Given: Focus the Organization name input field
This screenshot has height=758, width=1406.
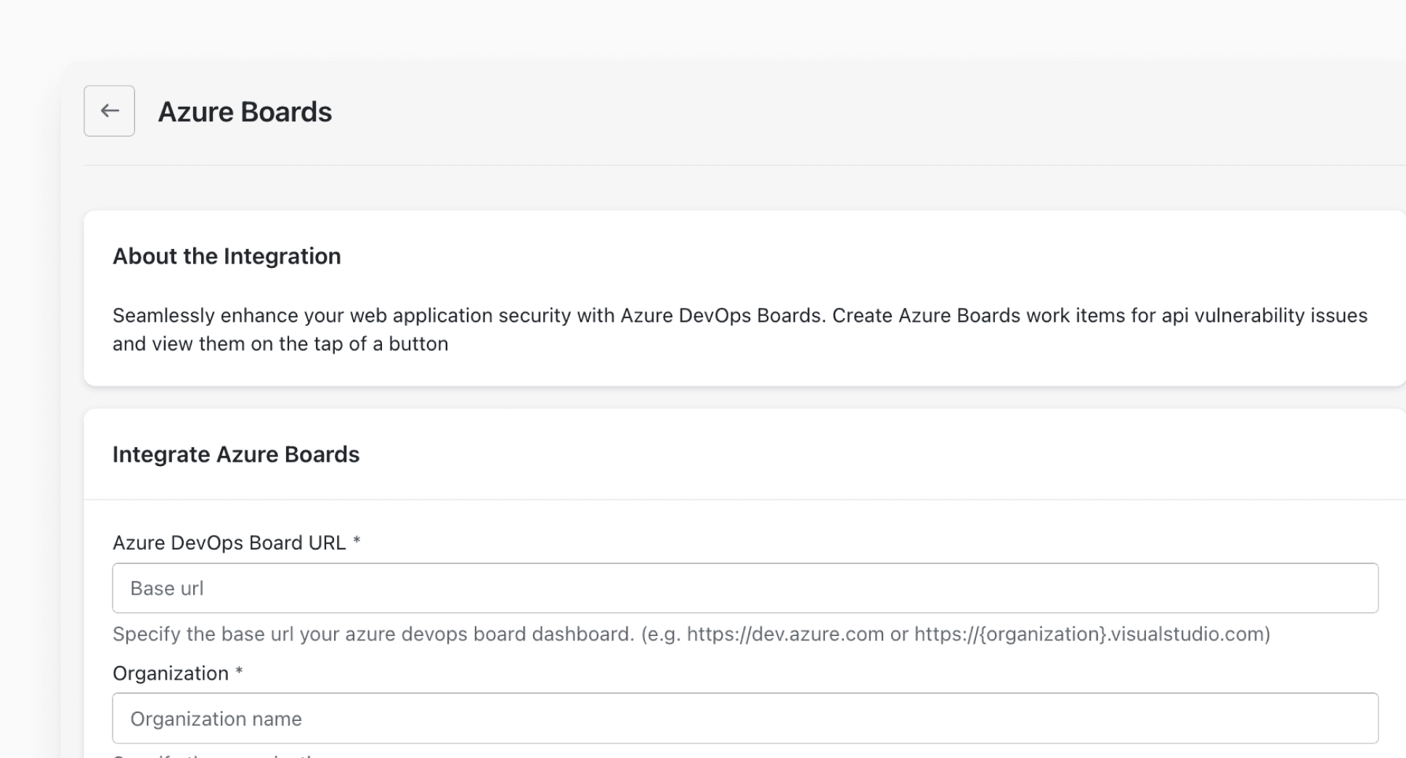Looking at the screenshot, I should tap(745, 719).
